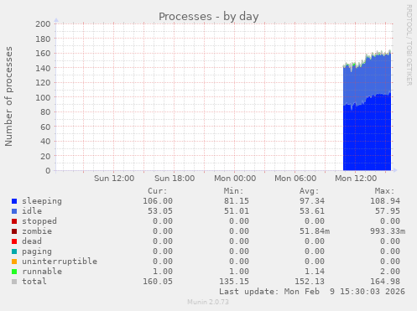Image resolution: width=417 pixels, height=311 pixels.
Task: Click the 'Mon 06:00' x-axis label
Action: (x=295, y=179)
